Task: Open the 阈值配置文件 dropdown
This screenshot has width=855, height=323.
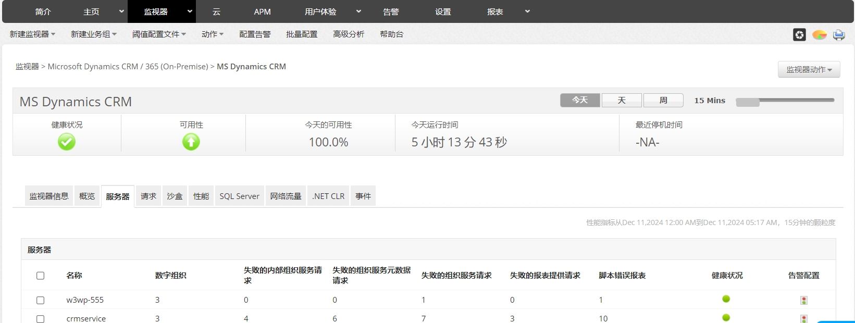Action: (x=159, y=34)
